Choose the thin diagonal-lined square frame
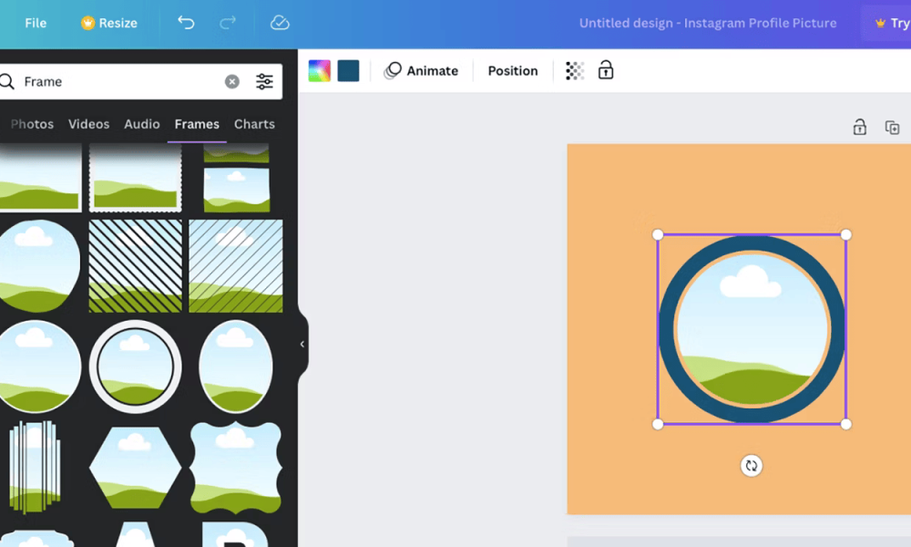 pos(236,265)
